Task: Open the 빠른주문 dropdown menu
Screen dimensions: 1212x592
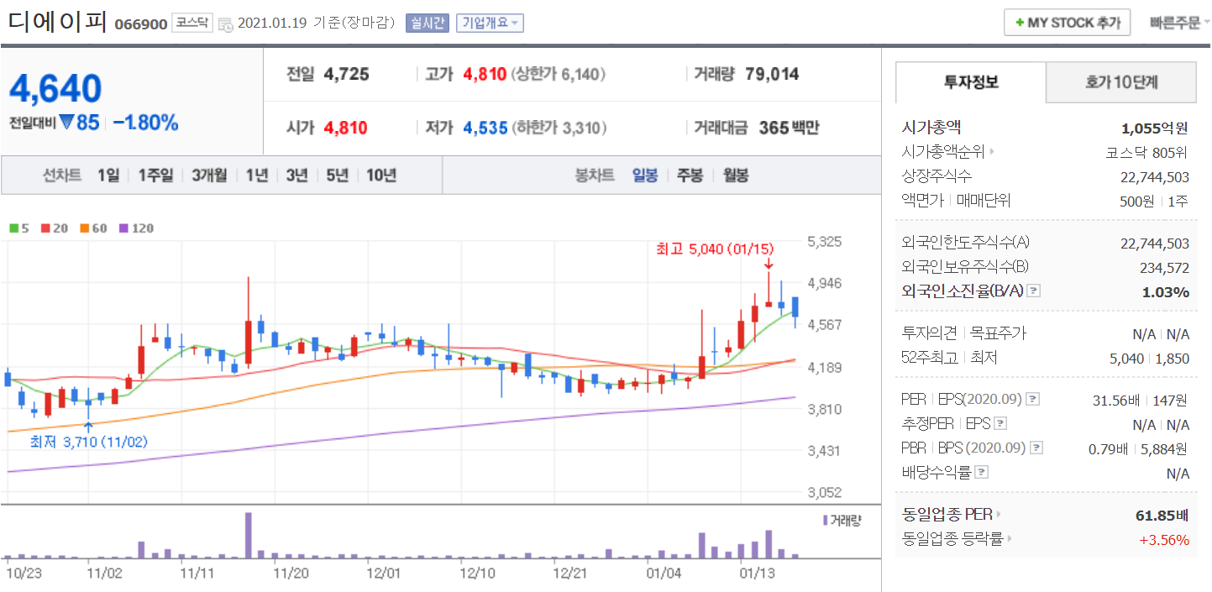Action: (x=1179, y=23)
